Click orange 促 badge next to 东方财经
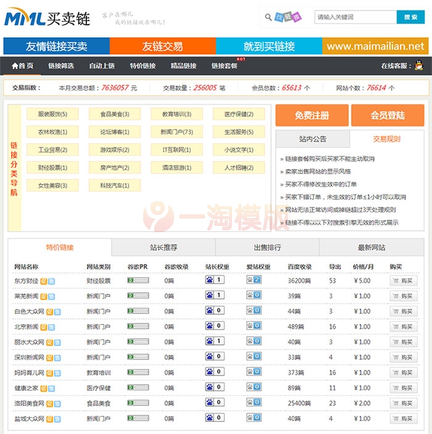This screenshot has height=434, width=432. tap(44, 282)
